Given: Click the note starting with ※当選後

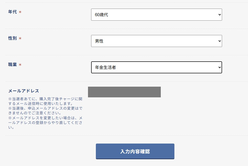Looking at the screenshot, I should [45, 111].
